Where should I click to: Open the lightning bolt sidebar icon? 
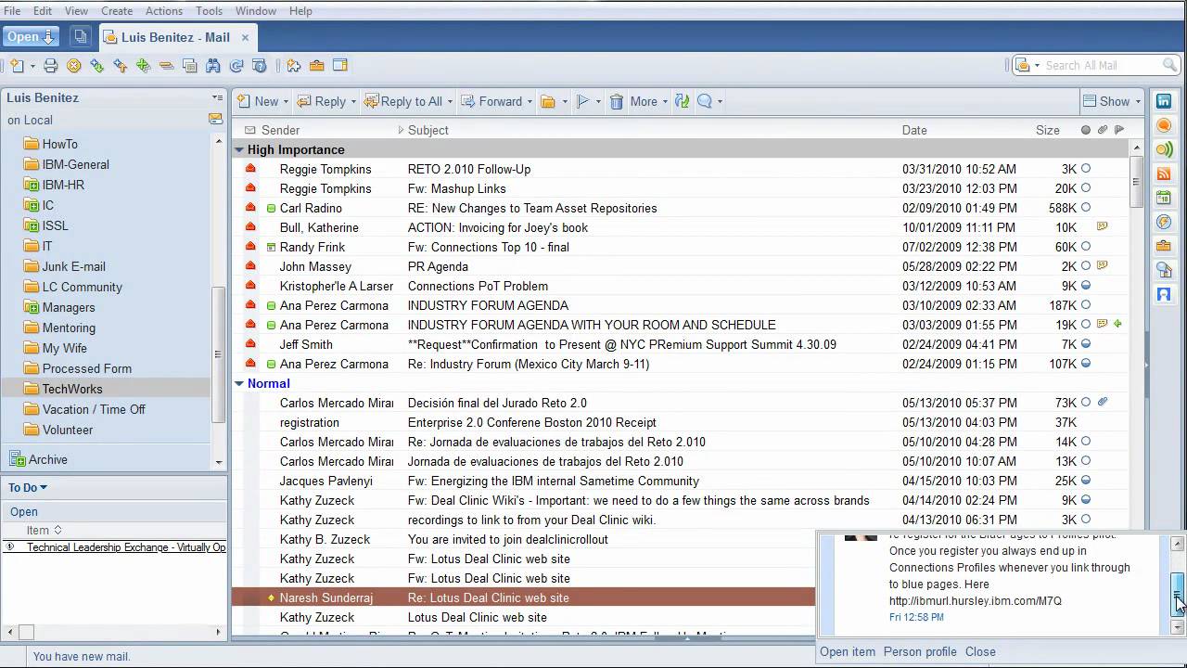tap(1164, 222)
